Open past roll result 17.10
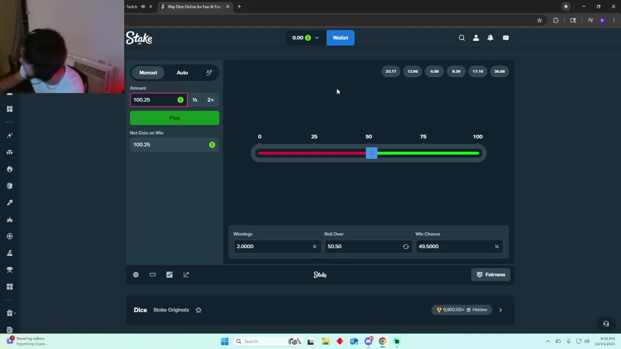Screen dimensions: 621x349 tap(478, 71)
